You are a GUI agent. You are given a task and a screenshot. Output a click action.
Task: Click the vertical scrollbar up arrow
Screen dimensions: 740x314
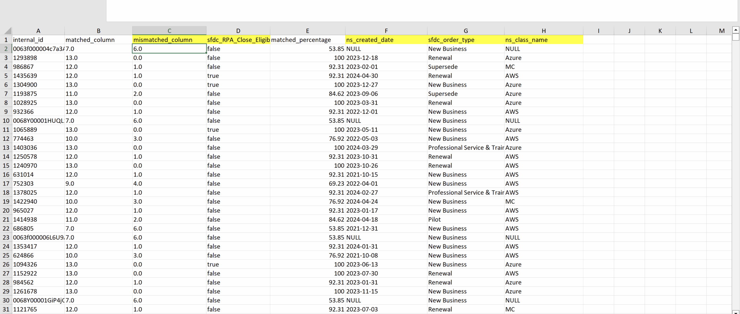736,29
